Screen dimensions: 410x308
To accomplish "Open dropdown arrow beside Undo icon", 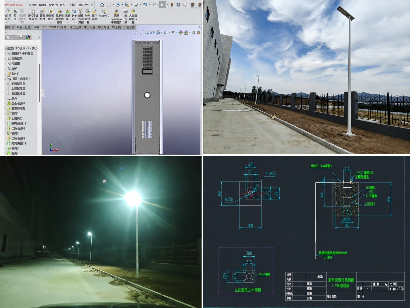I will (150, 5).
